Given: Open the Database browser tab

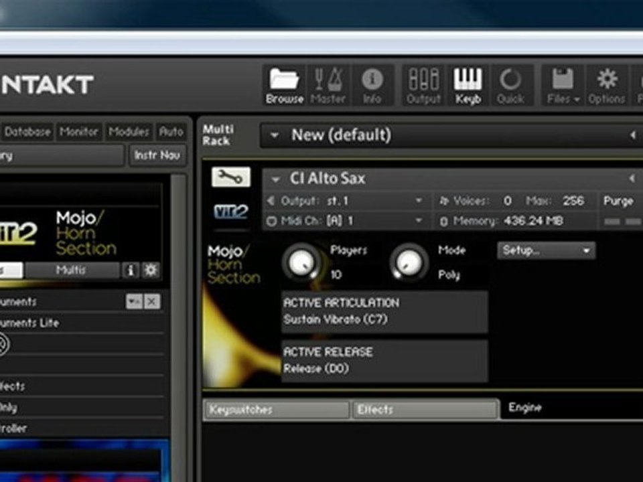Looking at the screenshot, I should click(x=27, y=132).
